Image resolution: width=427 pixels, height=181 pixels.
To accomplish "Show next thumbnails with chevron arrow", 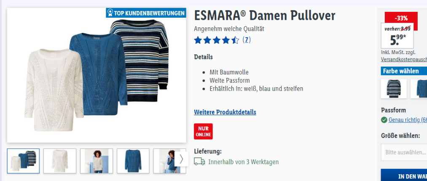I will point(181,159).
